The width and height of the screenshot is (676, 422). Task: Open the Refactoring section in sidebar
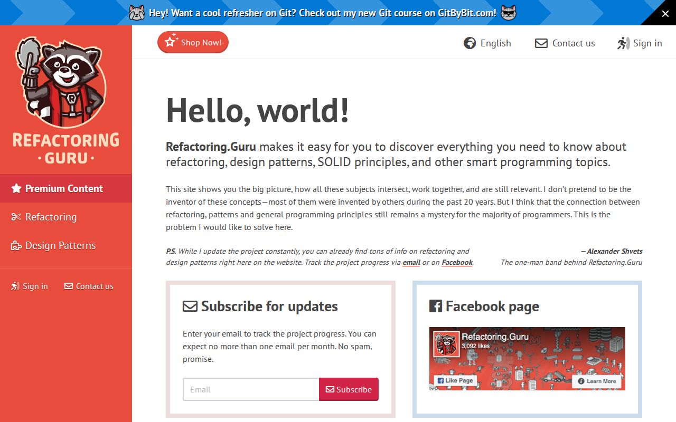click(x=50, y=216)
